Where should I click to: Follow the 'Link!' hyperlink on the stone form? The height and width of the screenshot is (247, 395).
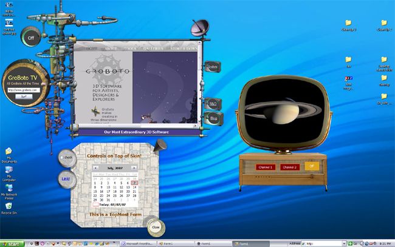(x=66, y=179)
